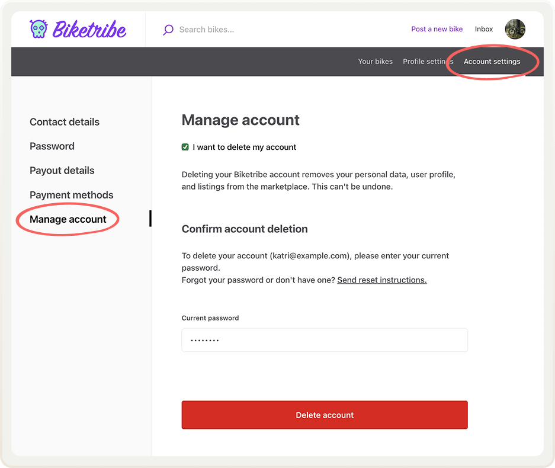Click Post a new bike
The image size is (555, 468).
(437, 29)
